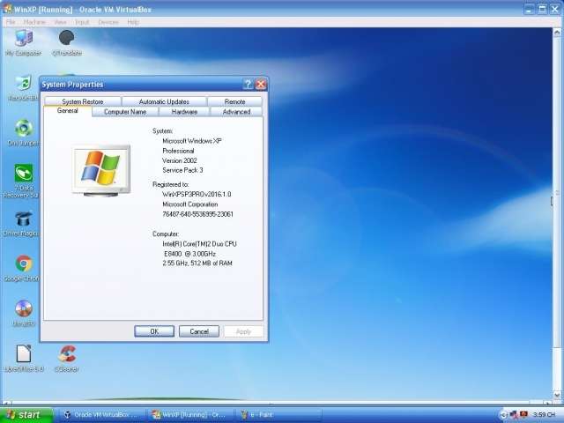
Task: Select the Computer Name tab
Action: click(x=125, y=112)
